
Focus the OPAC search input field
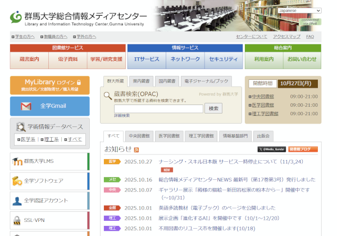pyautogui.click(x=158, y=109)
